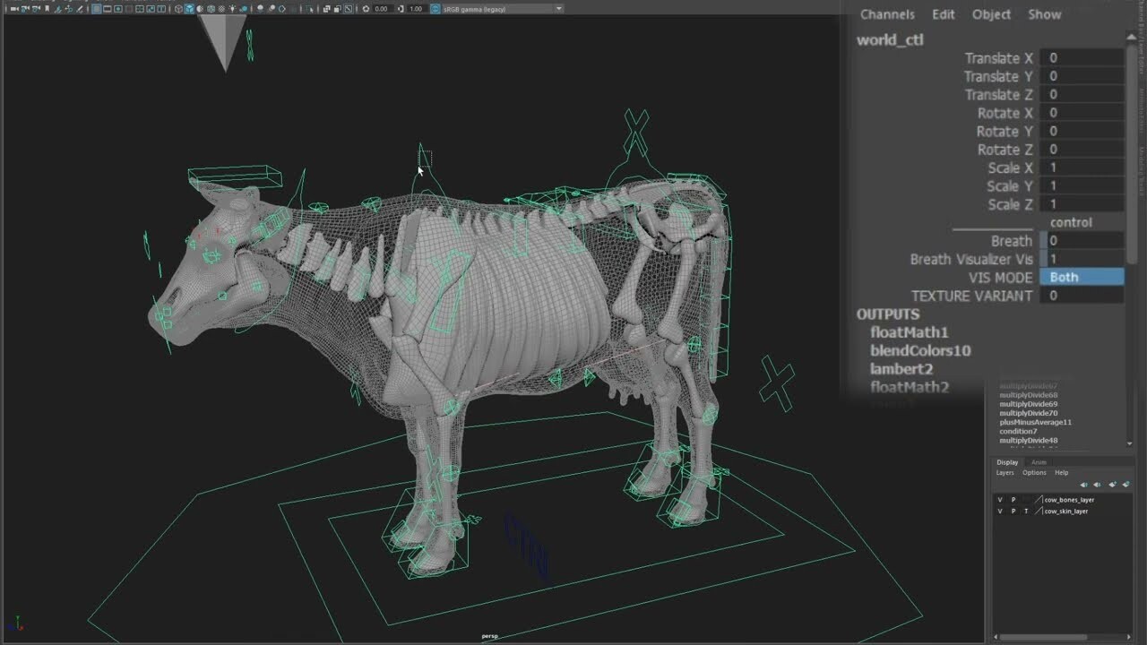
Task: Open the Object menu above the Channel Box
Action: (x=991, y=14)
